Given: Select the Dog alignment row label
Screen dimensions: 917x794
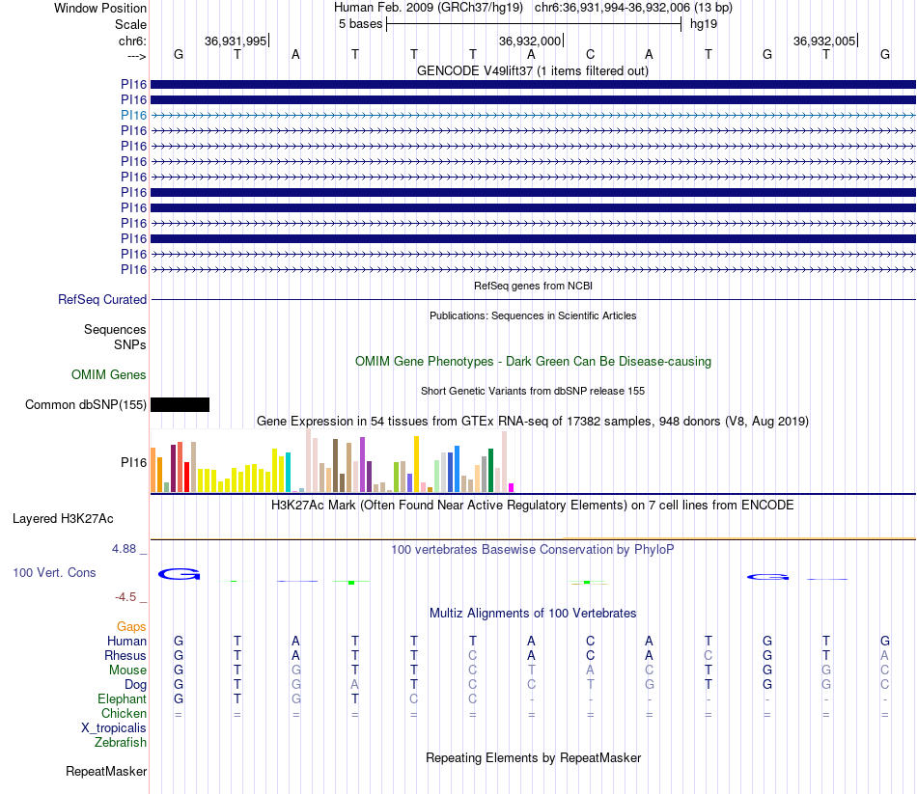Looking at the screenshot, I should 135,685.
